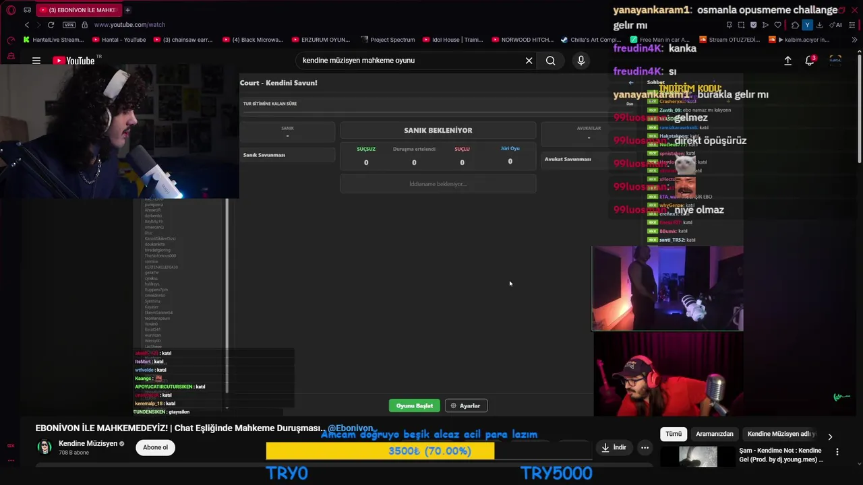Open Idol House bookmark
This screenshot has width=863, height=485.
pyautogui.click(x=453, y=40)
